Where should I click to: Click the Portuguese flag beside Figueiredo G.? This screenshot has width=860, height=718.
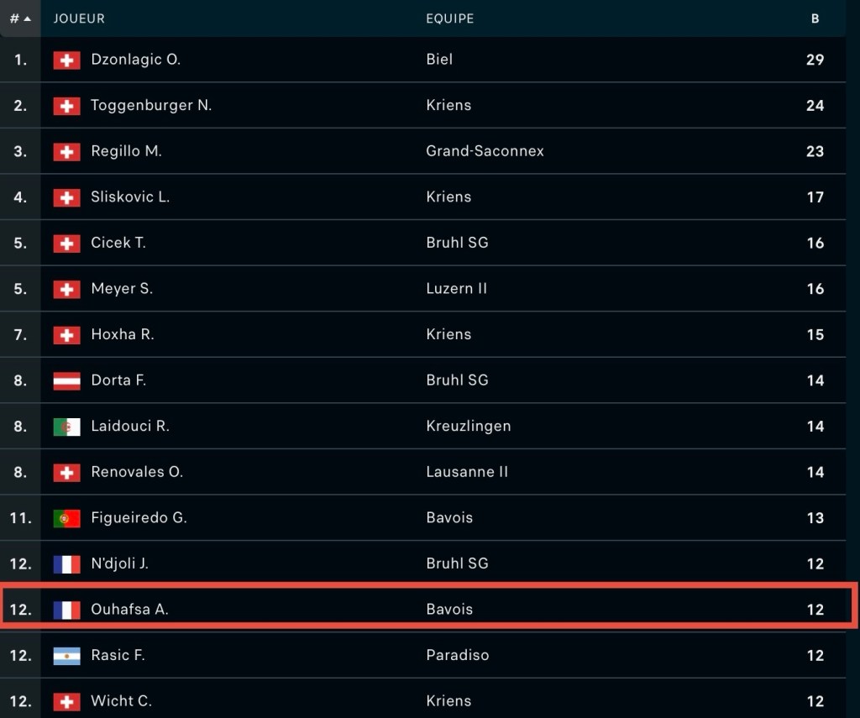coord(67,518)
